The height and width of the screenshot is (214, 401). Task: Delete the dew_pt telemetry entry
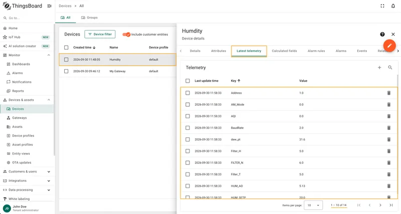[x=389, y=139]
